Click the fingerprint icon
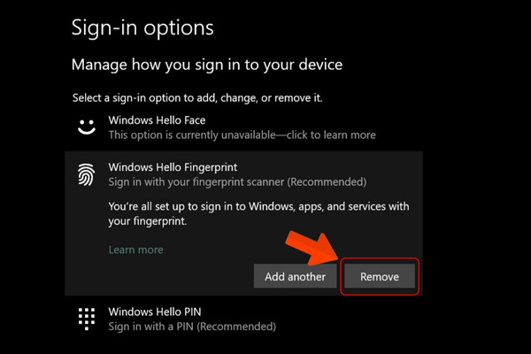Image resolution: width=531 pixels, height=354 pixels. click(x=87, y=175)
